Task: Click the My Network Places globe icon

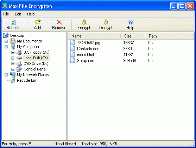Action: point(13,75)
